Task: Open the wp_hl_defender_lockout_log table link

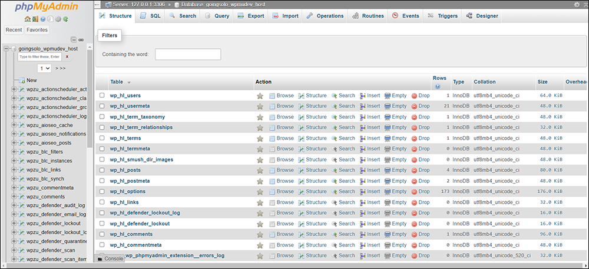Action: coord(145,213)
